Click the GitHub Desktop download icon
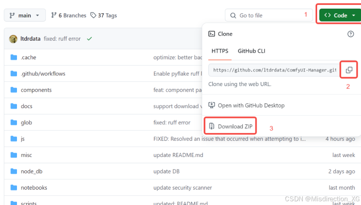This screenshot has width=361, height=205. click(x=212, y=105)
